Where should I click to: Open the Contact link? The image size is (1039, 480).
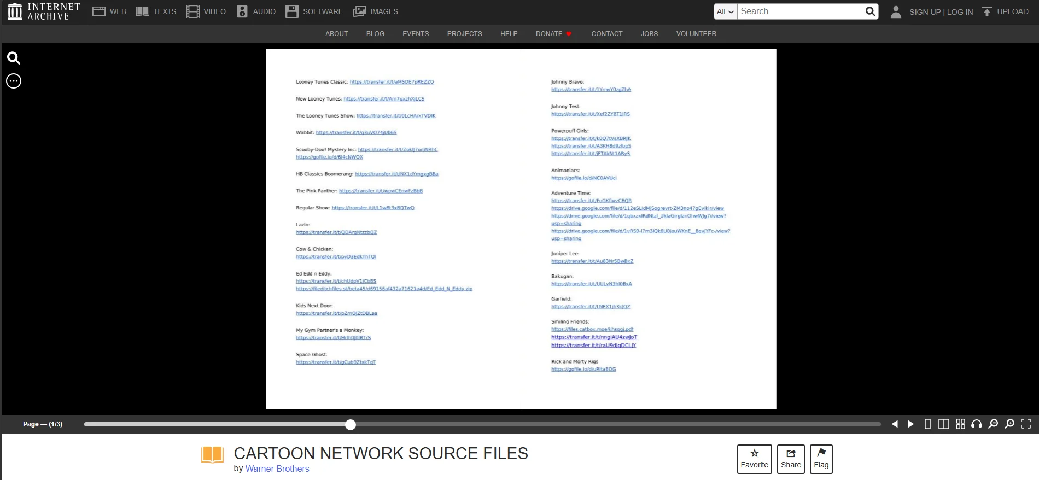pyautogui.click(x=607, y=34)
